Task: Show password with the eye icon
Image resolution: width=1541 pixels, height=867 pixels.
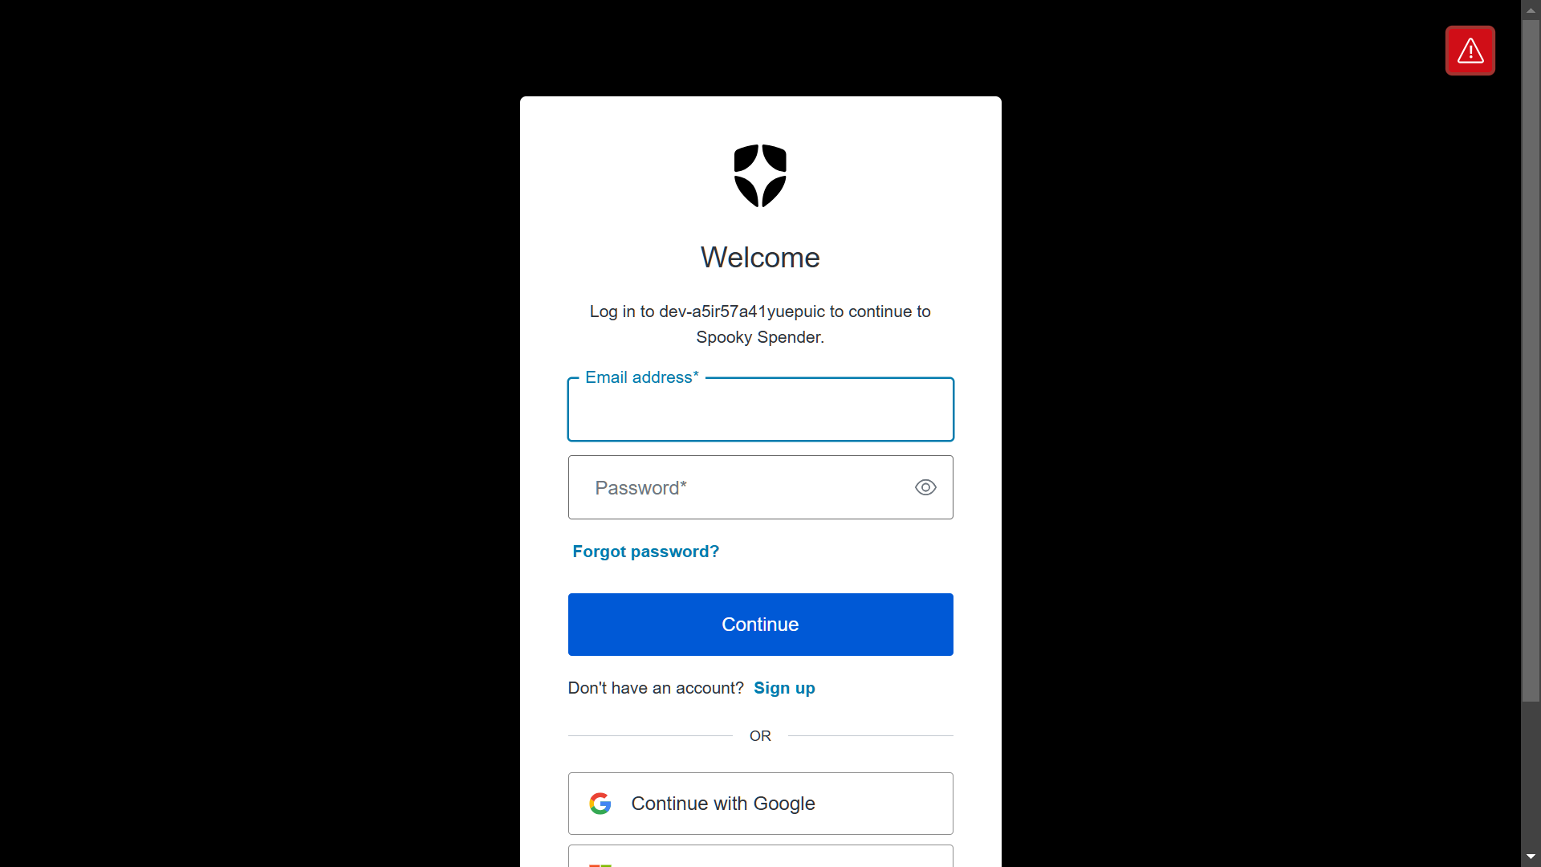Action: 925,487
